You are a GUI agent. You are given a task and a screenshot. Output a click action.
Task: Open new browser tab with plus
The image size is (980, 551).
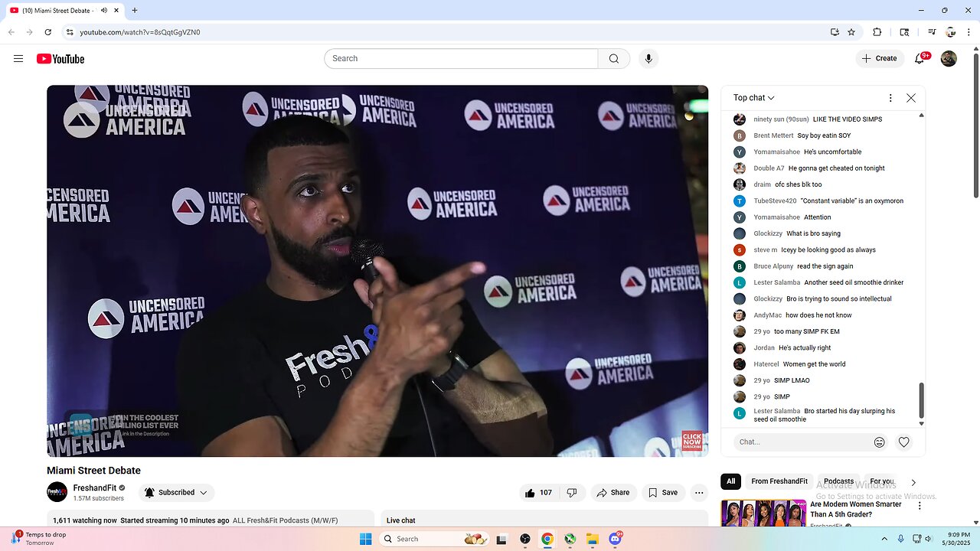[x=135, y=11]
